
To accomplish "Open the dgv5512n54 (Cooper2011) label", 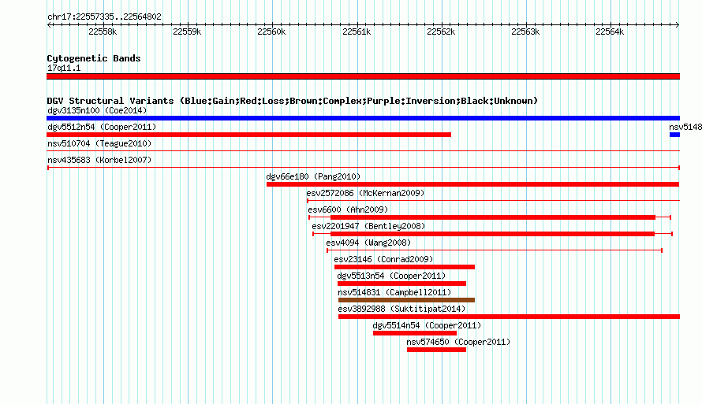I will tap(102, 127).
